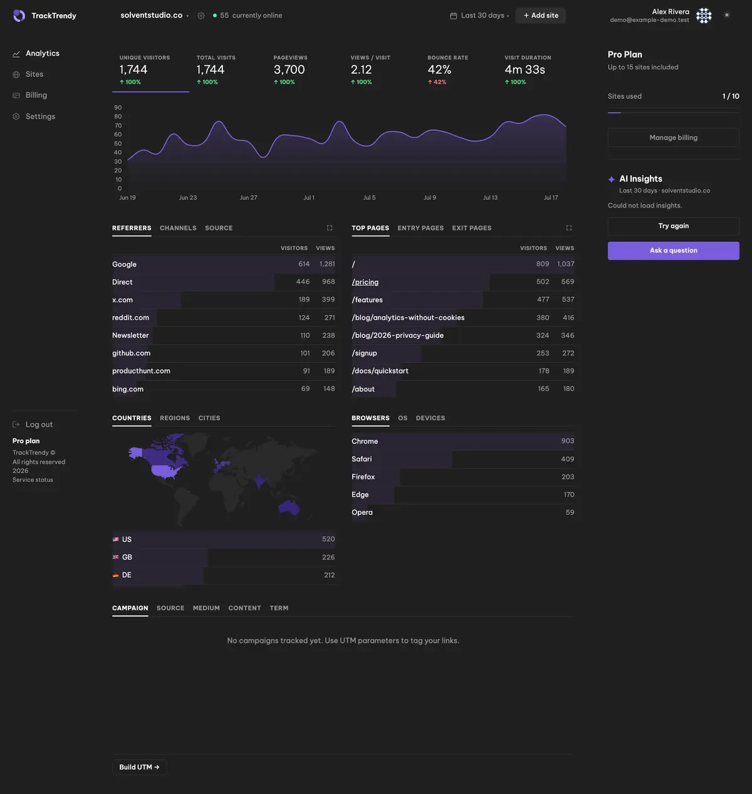
Task: Click the AI Insights sparkle icon
Action: pyautogui.click(x=612, y=179)
